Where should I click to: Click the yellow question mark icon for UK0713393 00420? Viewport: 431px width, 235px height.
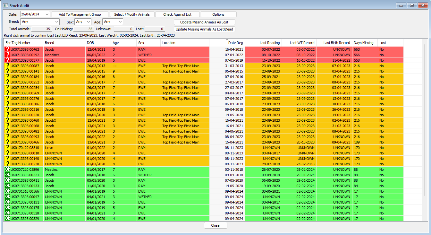point(8,115)
